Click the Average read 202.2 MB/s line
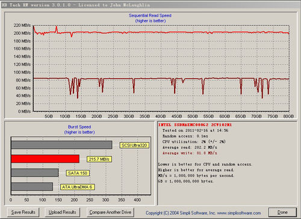 tap(190, 148)
